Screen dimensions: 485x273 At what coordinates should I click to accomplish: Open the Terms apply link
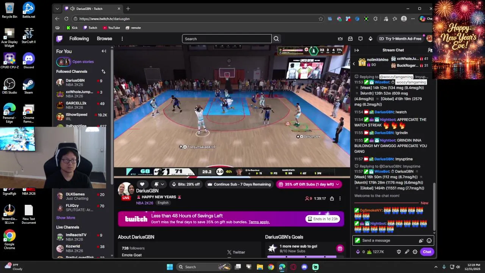[259, 222]
